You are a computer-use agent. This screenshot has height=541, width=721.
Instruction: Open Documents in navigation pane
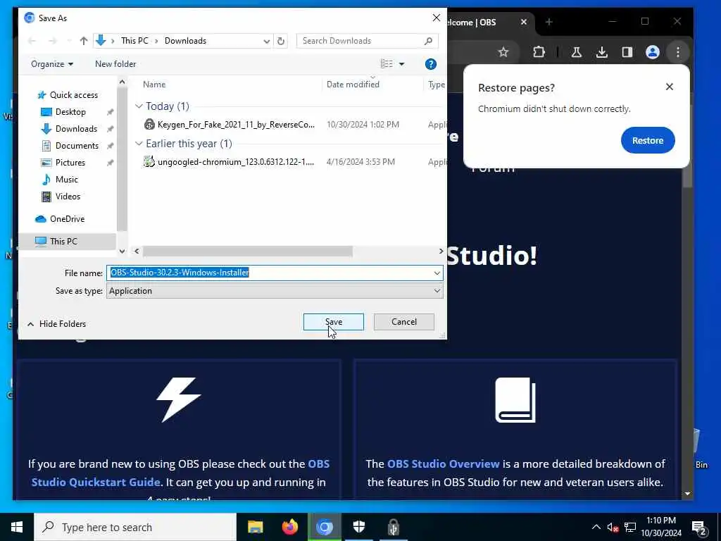77,146
